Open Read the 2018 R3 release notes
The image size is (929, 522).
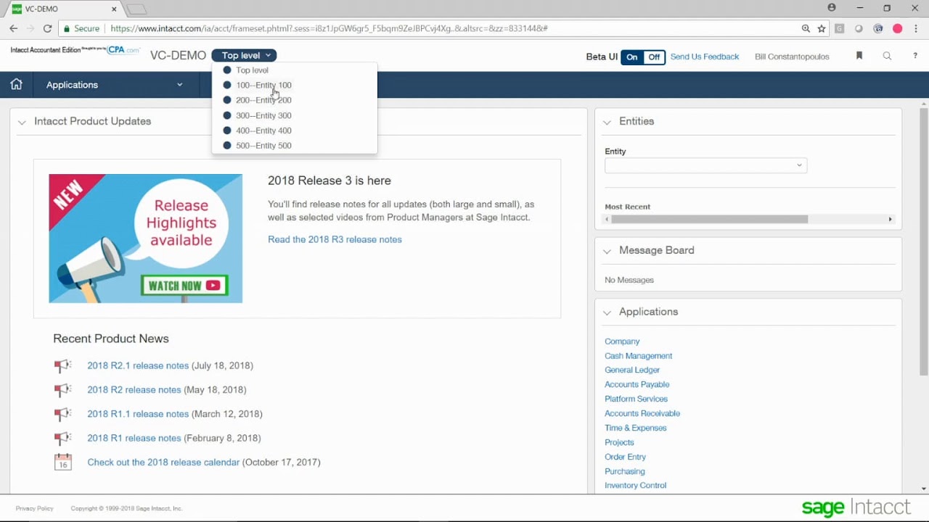pos(335,239)
